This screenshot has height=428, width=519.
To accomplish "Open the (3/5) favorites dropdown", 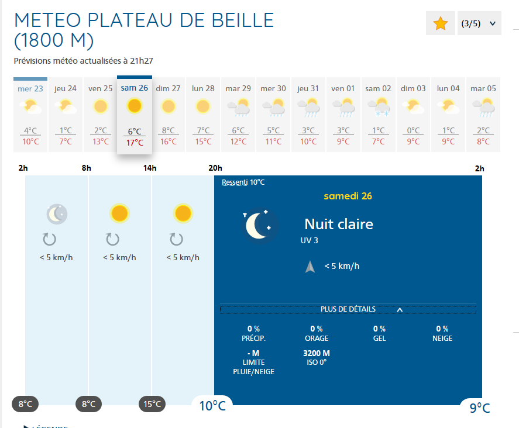I will coord(479,24).
